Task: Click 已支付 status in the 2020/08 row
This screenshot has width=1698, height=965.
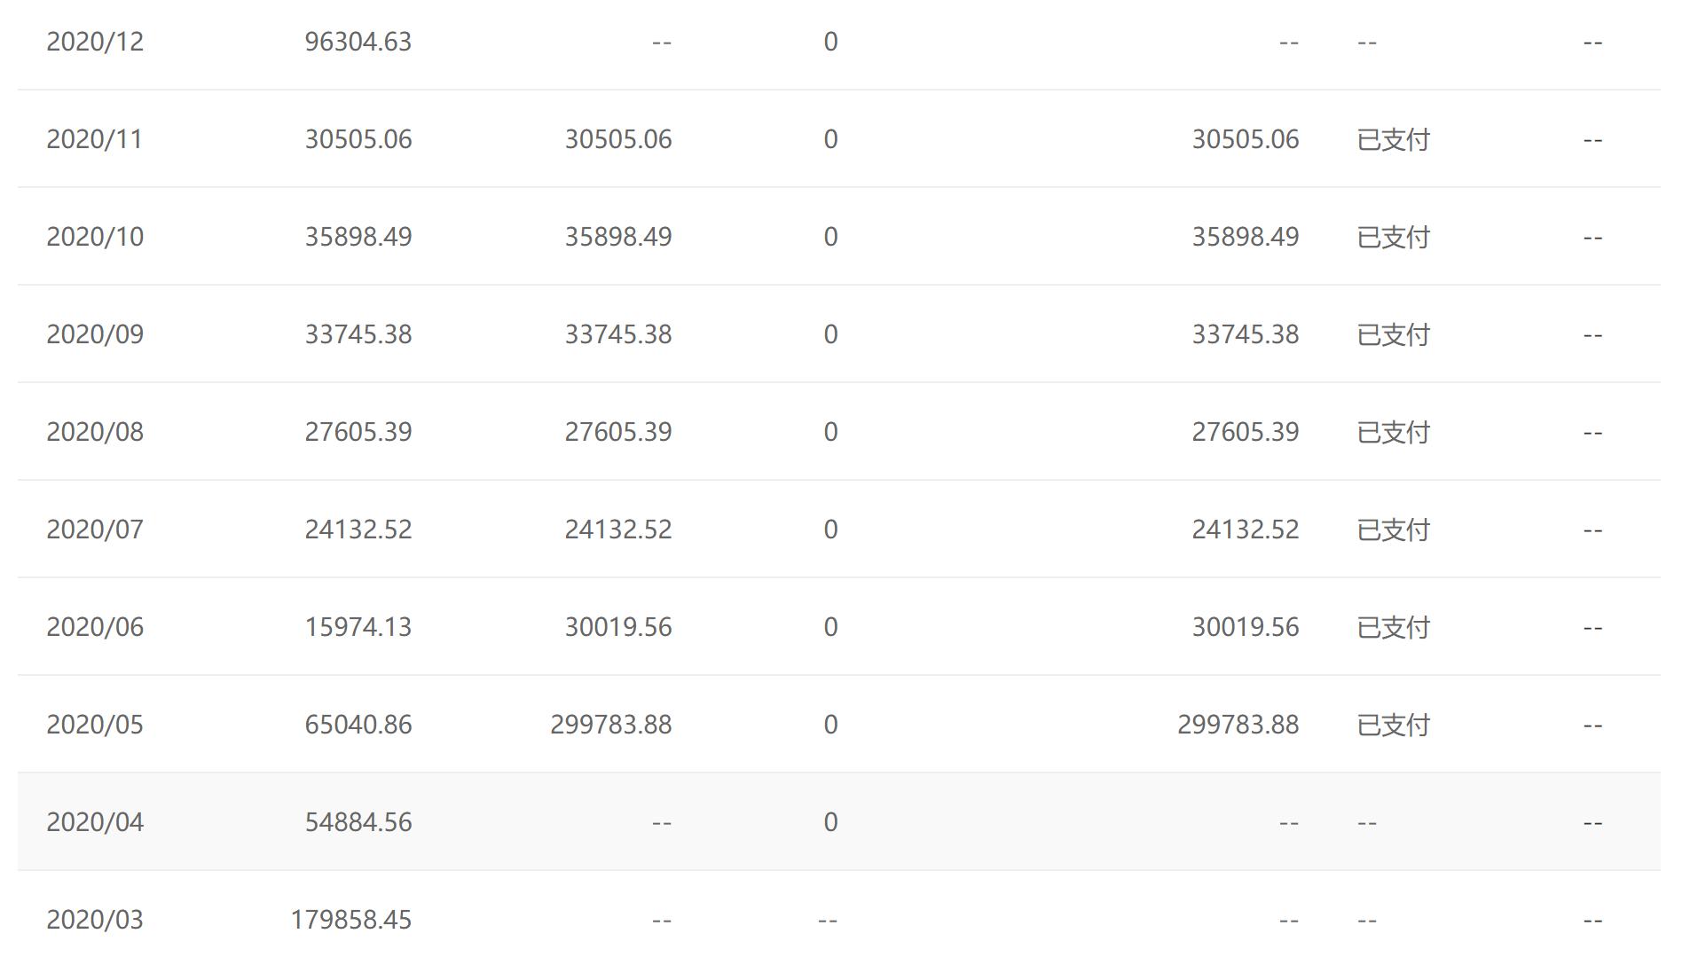Action: [1393, 432]
